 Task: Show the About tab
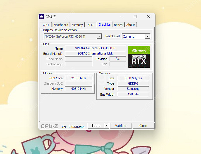point(131,25)
